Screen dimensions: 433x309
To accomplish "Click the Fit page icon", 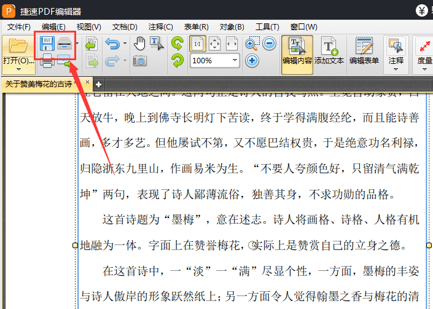I will 214,44.
